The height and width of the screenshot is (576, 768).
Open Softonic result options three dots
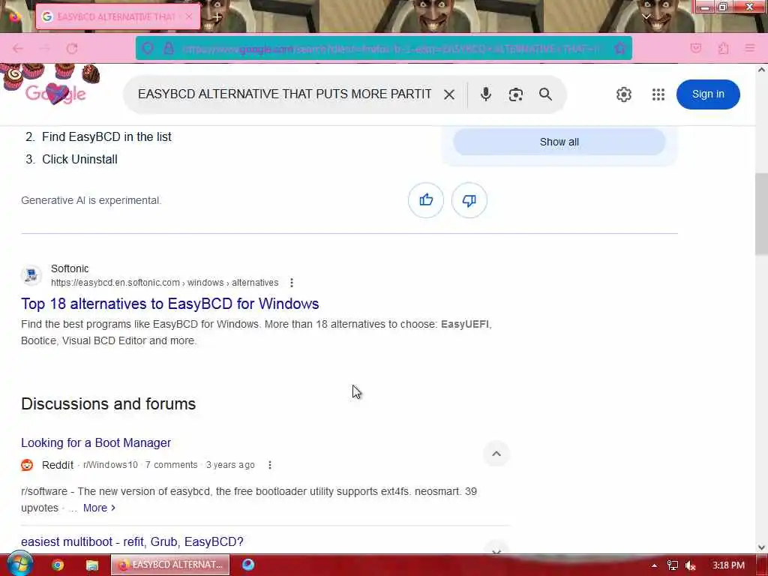tap(292, 283)
